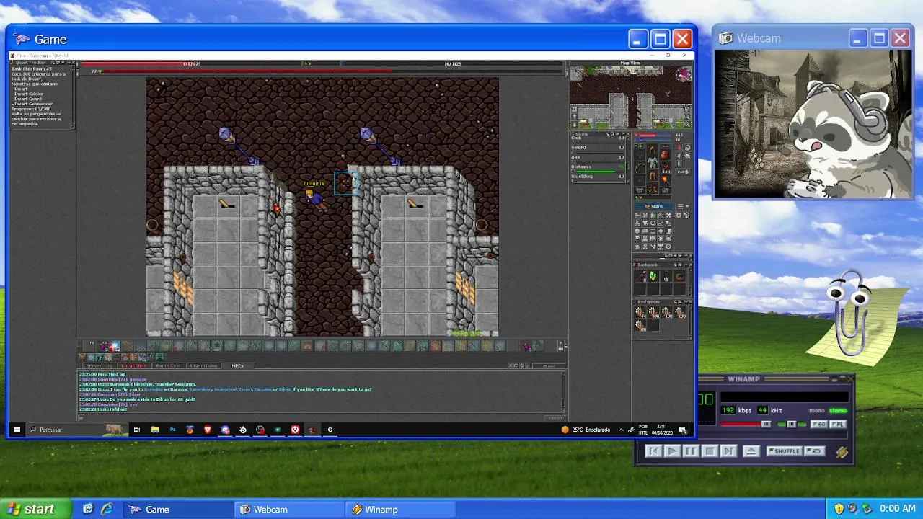Select the rope item in Backpack
Viewport: 923px width, 519px height.
(679, 276)
